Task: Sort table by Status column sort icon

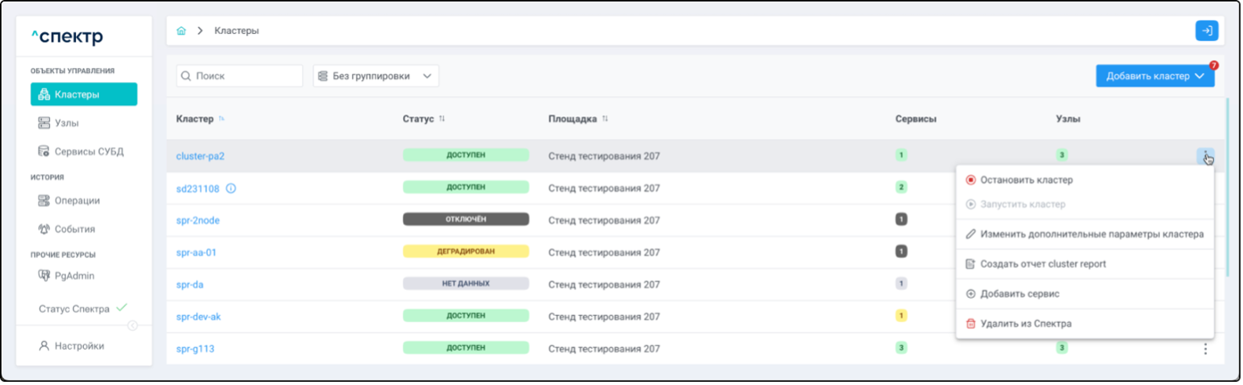Action: (442, 119)
